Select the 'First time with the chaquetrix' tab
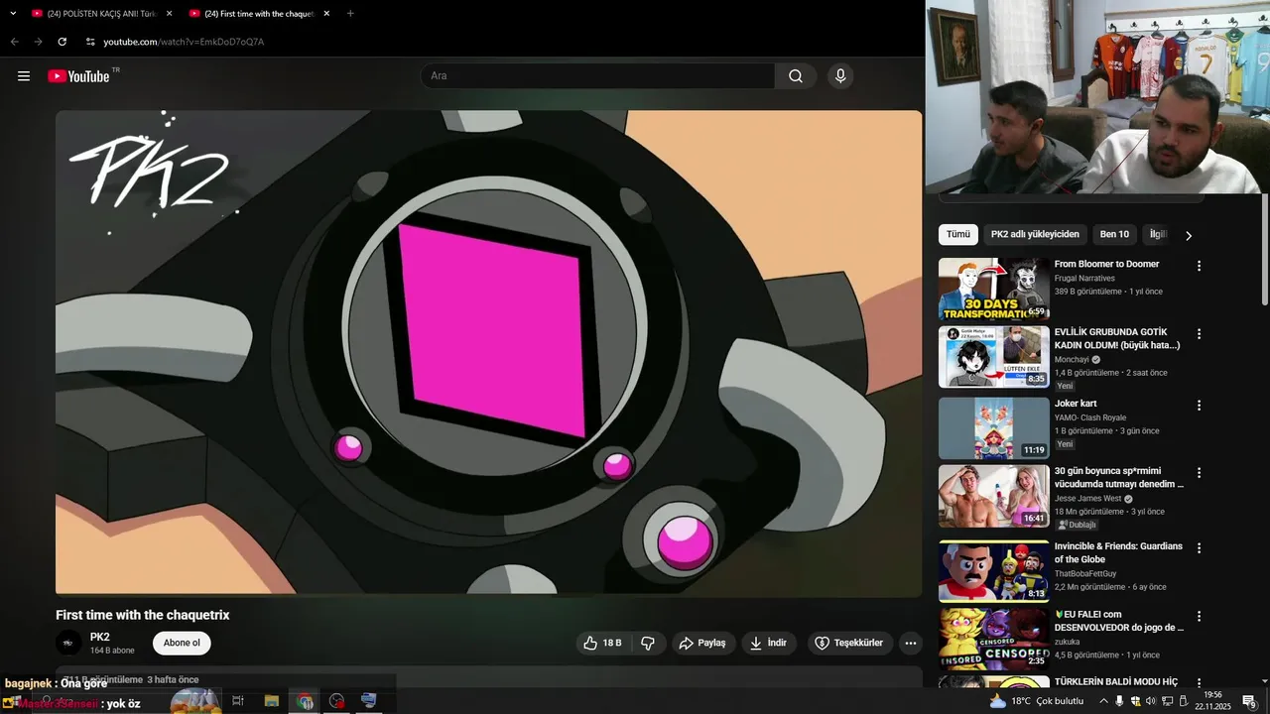 click(x=253, y=14)
